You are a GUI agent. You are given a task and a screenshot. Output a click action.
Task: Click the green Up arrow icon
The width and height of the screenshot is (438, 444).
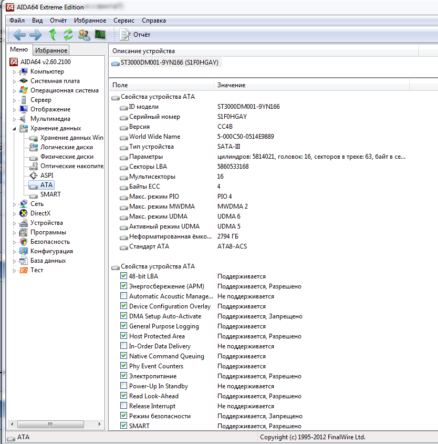coord(53,35)
